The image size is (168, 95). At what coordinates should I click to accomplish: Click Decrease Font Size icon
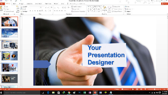(48, 7)
